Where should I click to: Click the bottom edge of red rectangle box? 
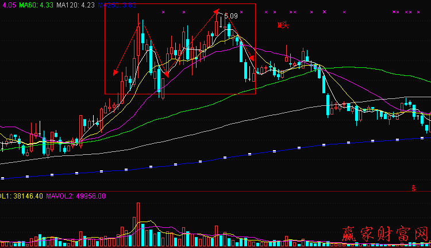point(180,93)
